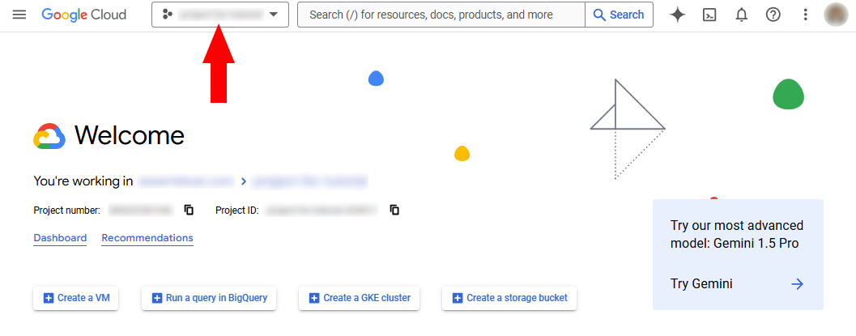Open the Dashboard link
The height and width of the screenshot is (336, 856).
pos(60,238)
